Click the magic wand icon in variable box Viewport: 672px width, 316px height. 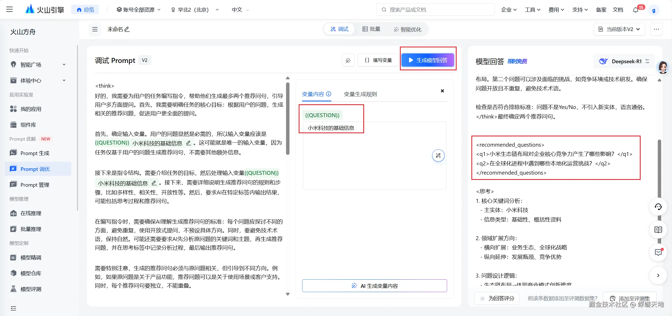click(x=438, y=155)
